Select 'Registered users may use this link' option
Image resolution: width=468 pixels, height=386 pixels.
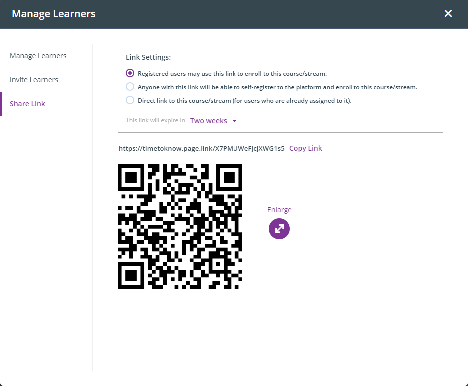click(130, 73)
